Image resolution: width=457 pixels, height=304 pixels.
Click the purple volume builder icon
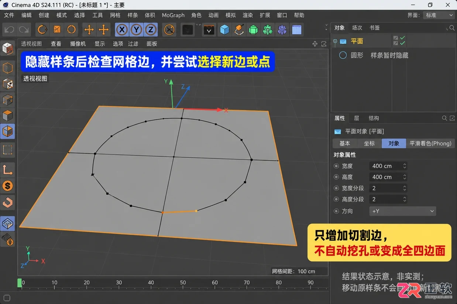click(x=282, y=29)
